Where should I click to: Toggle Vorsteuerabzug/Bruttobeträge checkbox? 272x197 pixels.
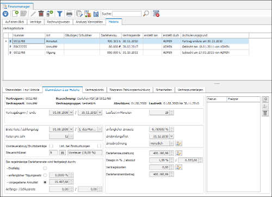click(x=51, y=146)
